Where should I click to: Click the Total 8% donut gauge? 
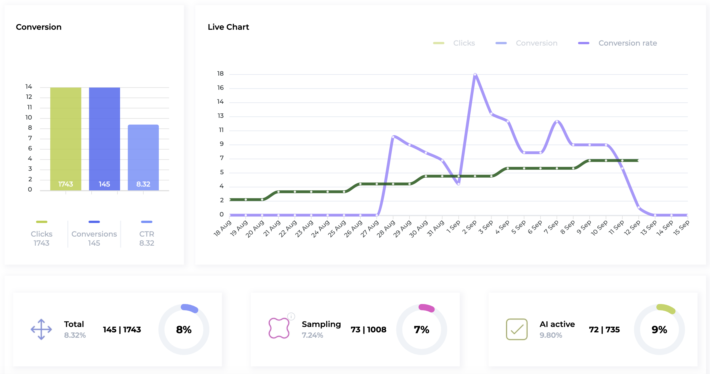pyautogui.click(x=184, y=329)
